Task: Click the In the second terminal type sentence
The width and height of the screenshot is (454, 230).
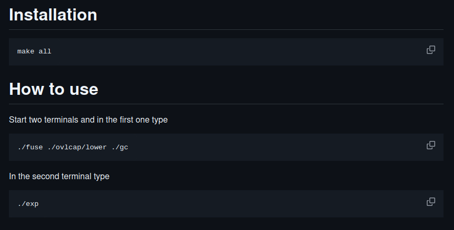Action: [x=59, y=176]
